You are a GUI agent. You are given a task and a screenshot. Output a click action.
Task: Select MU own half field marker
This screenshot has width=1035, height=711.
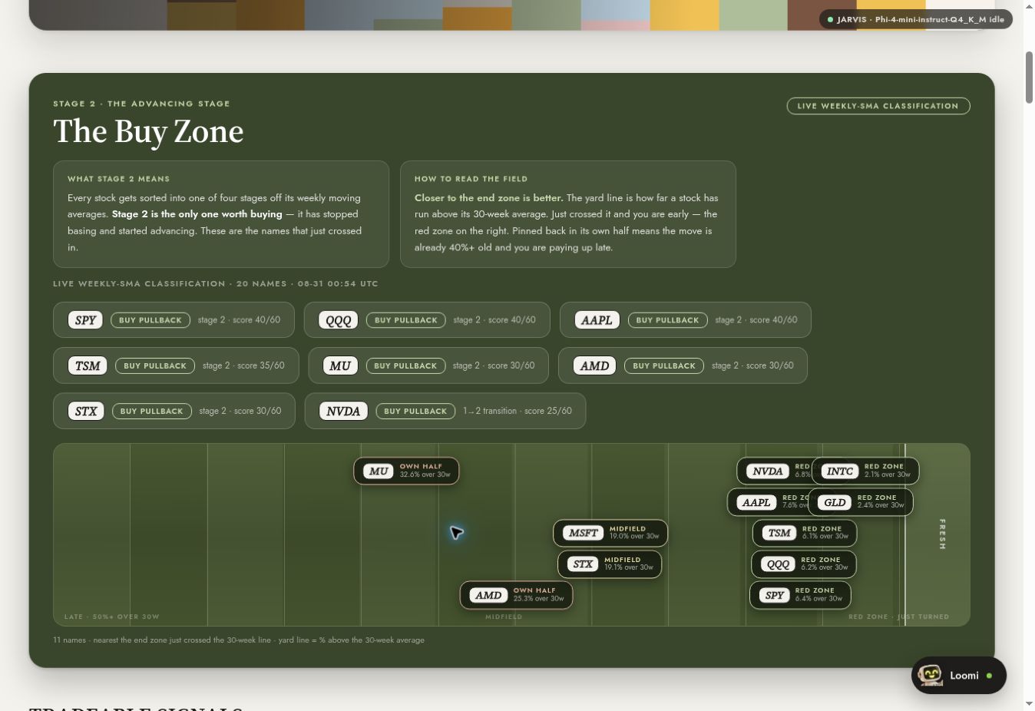[x=406, y=471]
